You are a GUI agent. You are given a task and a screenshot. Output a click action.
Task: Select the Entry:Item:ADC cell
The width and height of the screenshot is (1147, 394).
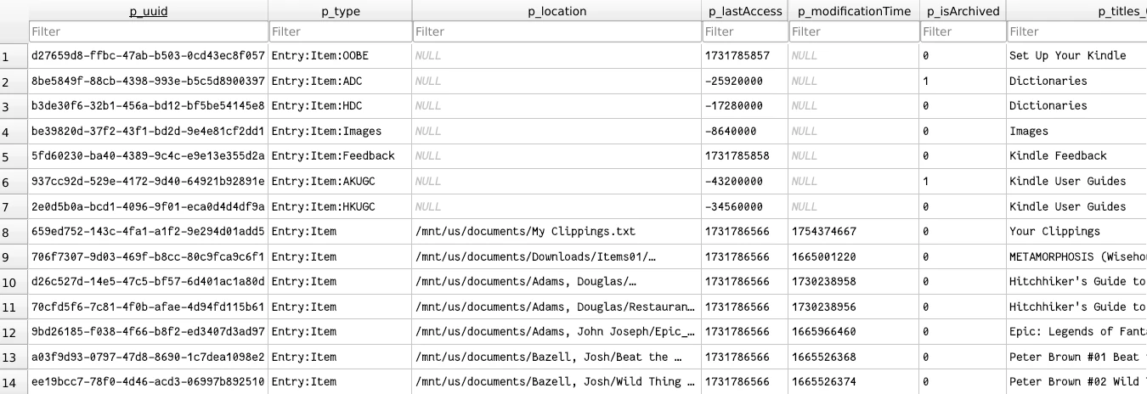pyautogui.click(x=340, y=82)
